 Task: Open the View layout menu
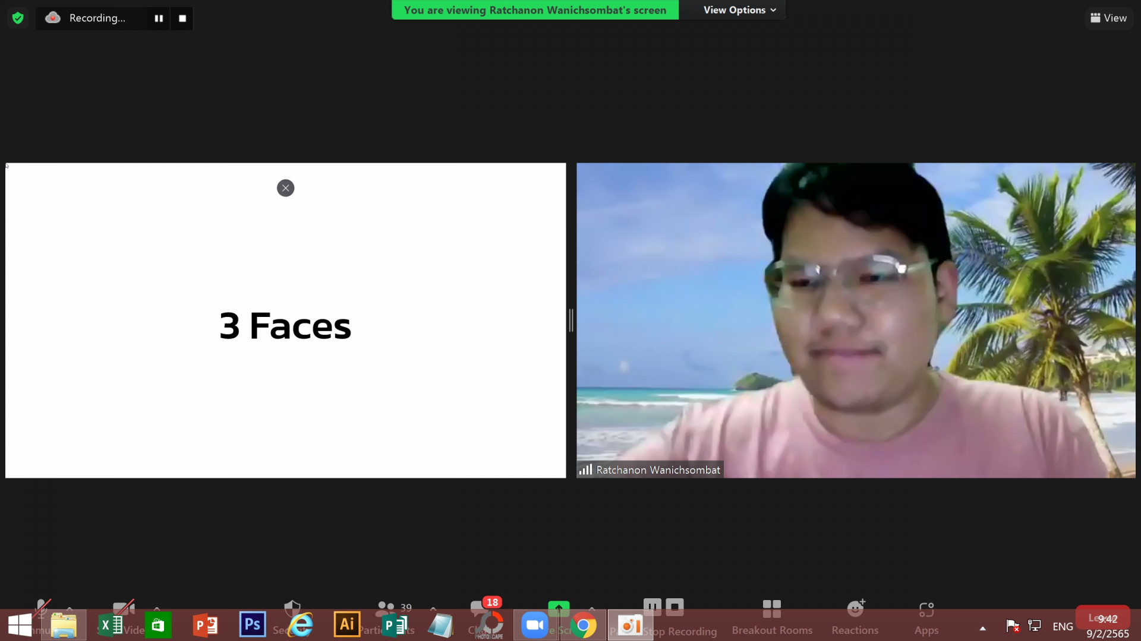pos(1109,18)
